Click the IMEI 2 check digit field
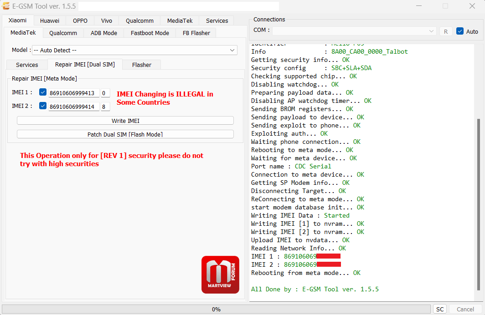The width and height of the screenshot is (485, 315). pos(105,107)
